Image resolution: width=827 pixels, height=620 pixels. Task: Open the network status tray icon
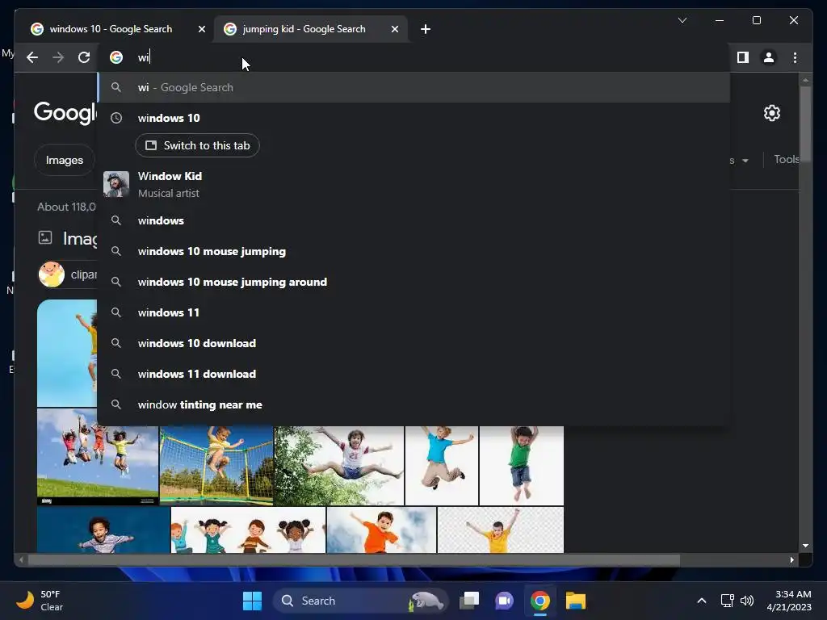[x=728, y=601]
